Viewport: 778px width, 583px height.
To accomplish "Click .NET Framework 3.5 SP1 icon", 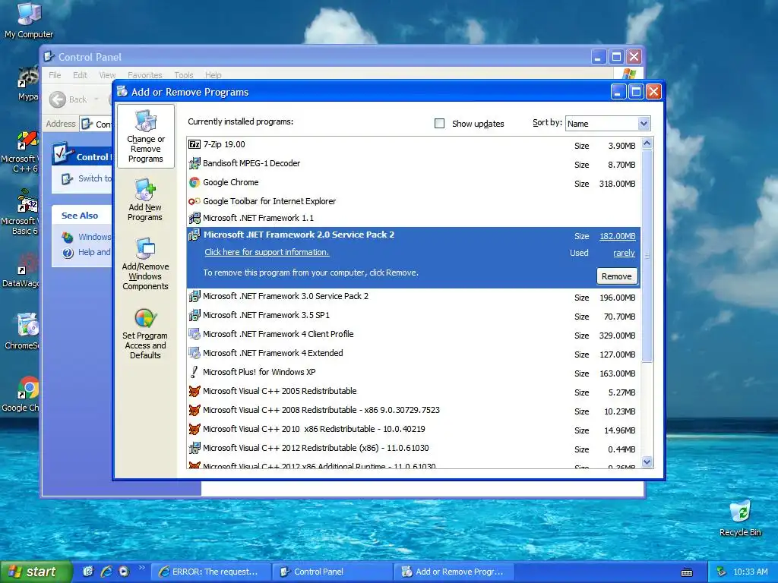I will (194, 315).
